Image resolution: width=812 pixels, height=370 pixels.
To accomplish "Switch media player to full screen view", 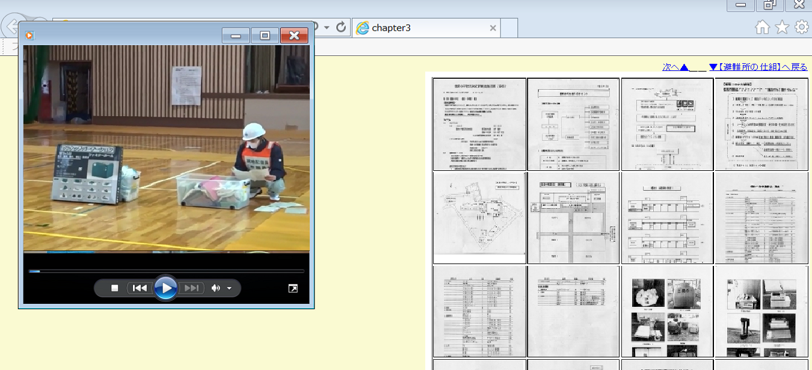I will [x=293, y=289].
